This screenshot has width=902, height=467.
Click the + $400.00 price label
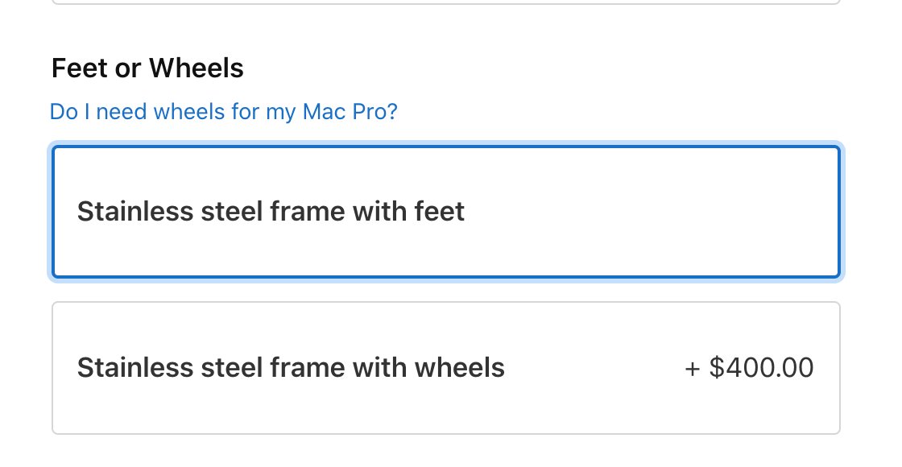pyautogui.click(x=749, y=368)
